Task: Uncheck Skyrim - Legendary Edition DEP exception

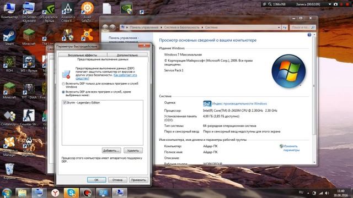Action: pyautogui.click(x=65, y=103)
